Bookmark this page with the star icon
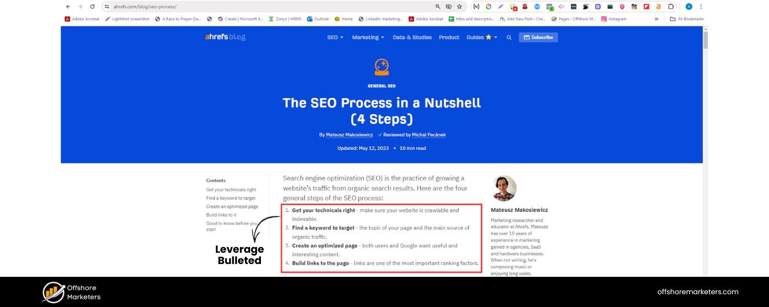Screen dimensions: 769x307 click(x=459, y=7)
